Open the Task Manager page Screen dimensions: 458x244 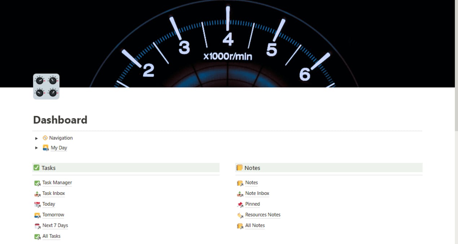point(57,182)
